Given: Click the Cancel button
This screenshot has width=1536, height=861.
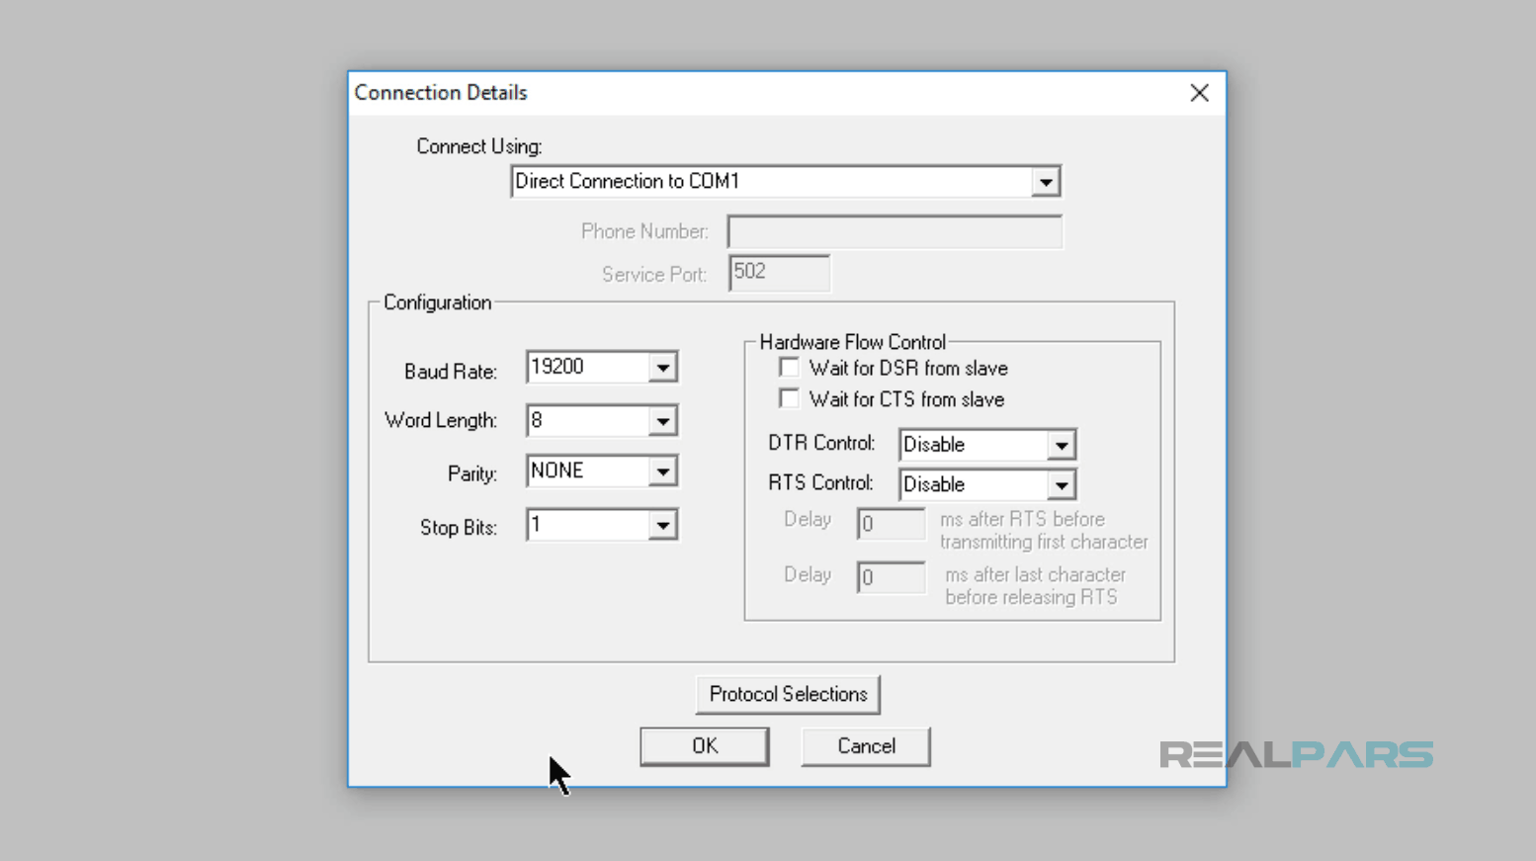Looking at the screenshot, I should point(865,745).
